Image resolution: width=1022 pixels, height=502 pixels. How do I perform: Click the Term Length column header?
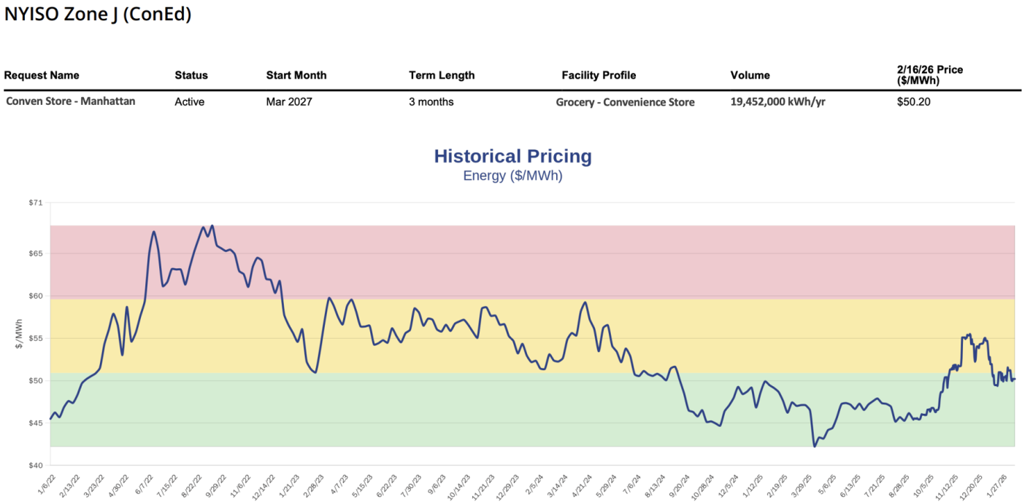pyautogui.click(x=442, y=75)
